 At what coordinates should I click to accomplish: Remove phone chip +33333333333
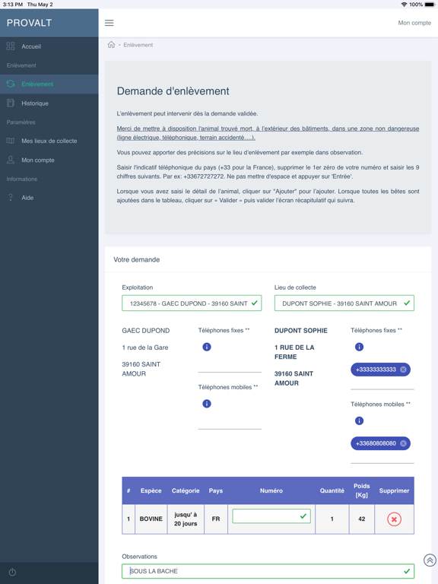(x=403, y=370)
